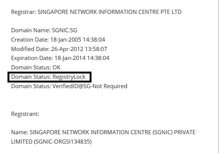
Task: Click the Domain Name SGNIC.SG line
Action: [x=44, y=30]
